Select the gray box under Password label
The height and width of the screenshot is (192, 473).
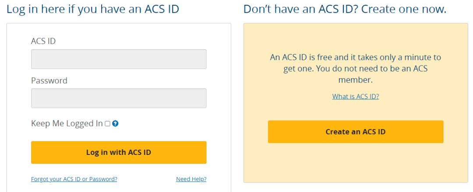pyautogui.click(x=119, y=98)
